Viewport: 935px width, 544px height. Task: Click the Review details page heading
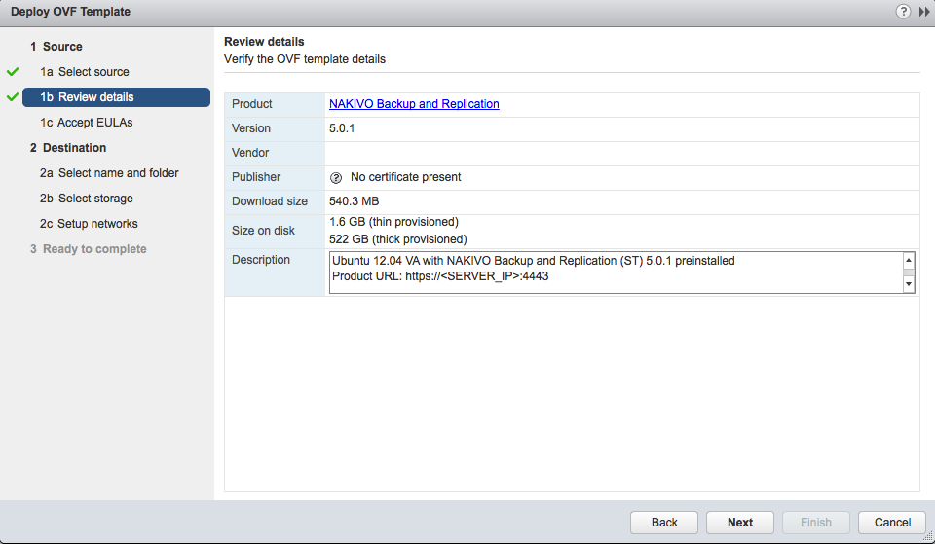click(x=264, y=42)
